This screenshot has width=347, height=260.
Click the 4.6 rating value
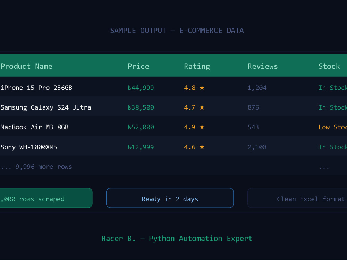tap(190, 147)
